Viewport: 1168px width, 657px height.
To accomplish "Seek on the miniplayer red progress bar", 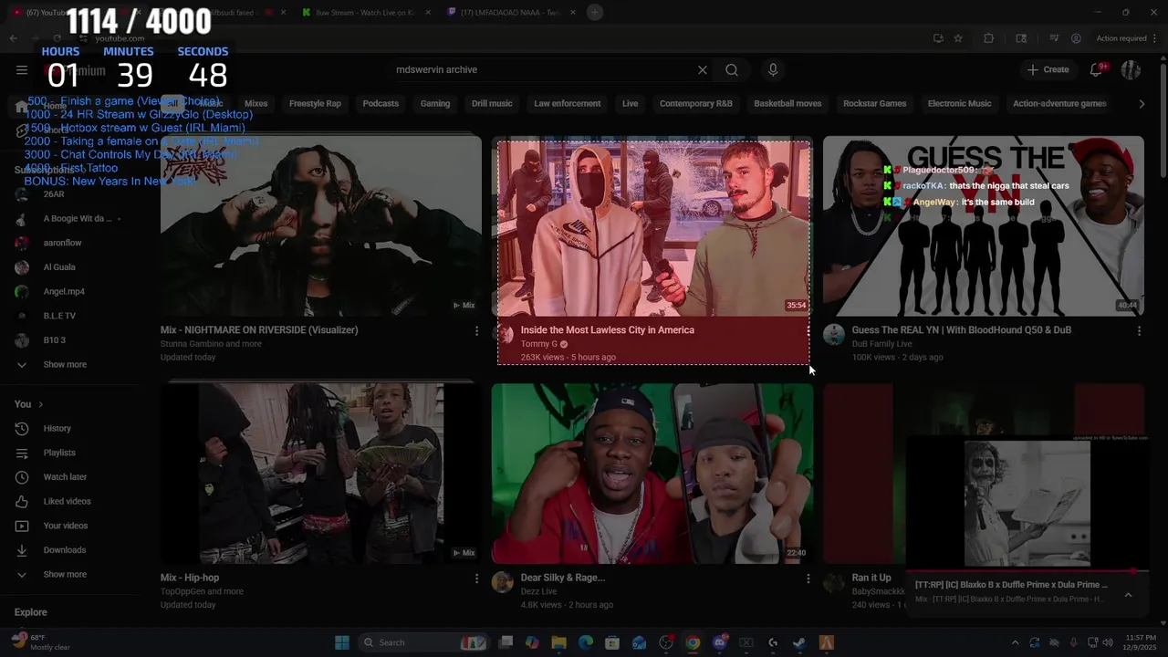I will pos(1027,572).
